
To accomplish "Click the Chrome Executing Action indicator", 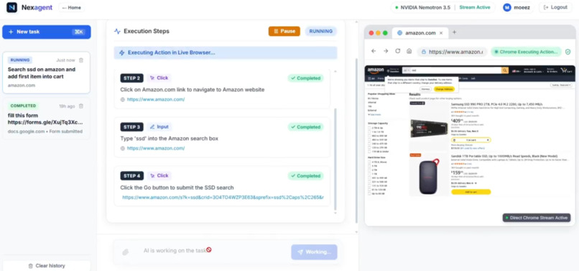I will (526, 52).
